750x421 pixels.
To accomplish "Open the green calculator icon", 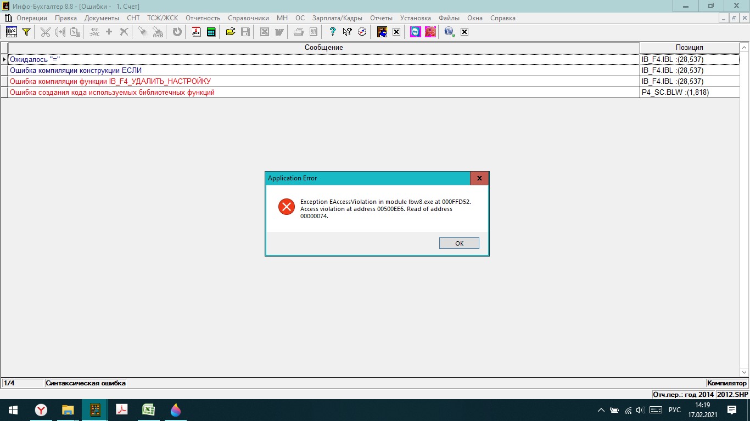I will (x=211, y=32).
